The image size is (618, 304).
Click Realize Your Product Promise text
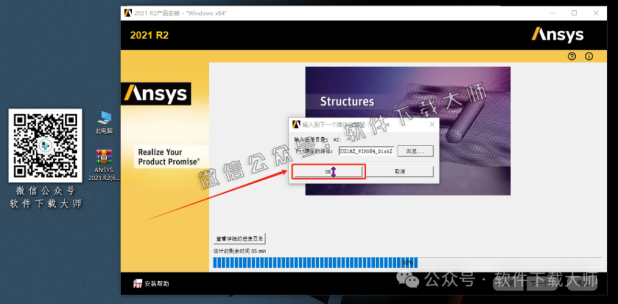[169, 157]
